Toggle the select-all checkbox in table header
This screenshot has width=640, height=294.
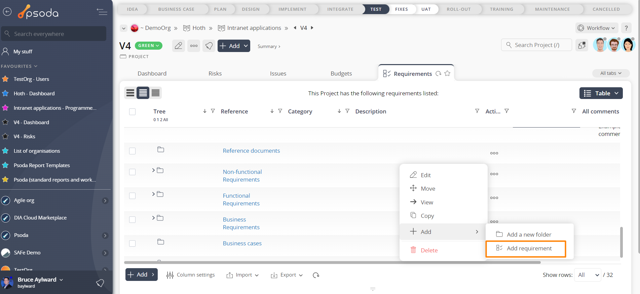pos(133,112)
